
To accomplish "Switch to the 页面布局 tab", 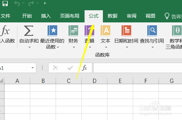I will [70, 16].
